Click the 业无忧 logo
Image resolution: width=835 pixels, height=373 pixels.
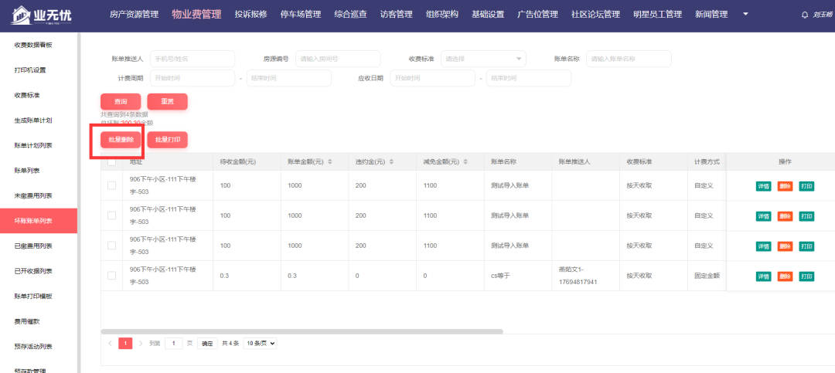click(41, 15)
